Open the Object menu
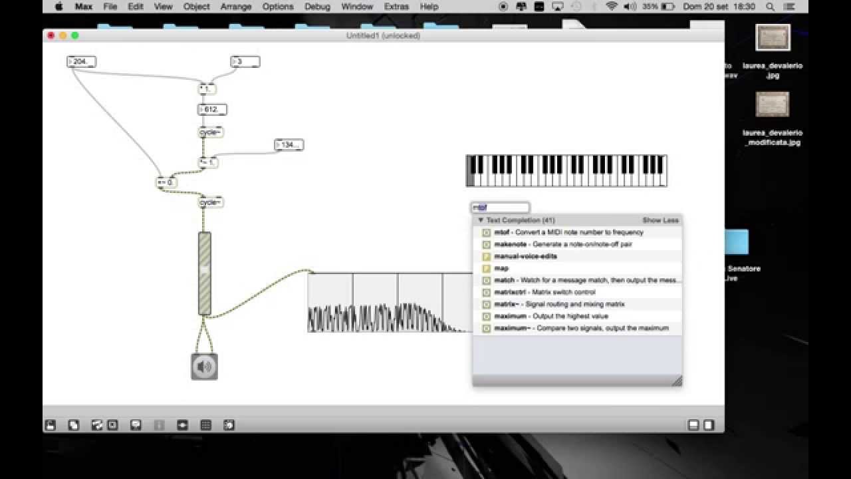The width and height of the screenshot is (851, 479). pyautogui.click(x=196, y=7)
